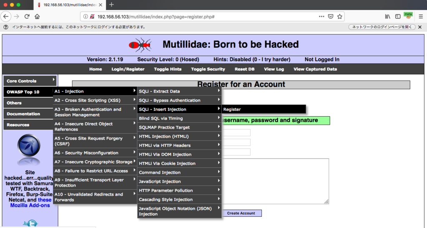Expand Core Controls sidebar menu

30,81
